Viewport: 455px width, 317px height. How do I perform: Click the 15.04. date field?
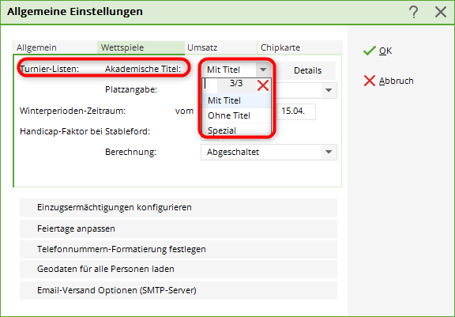(296, 111)
